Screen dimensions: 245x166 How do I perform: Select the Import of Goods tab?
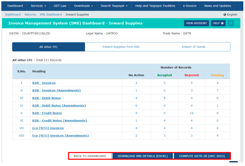click(x=194, y=47)
